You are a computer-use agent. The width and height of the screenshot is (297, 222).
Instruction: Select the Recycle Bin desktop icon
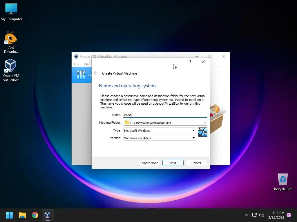pyautogui.click(x=282, y=182)
